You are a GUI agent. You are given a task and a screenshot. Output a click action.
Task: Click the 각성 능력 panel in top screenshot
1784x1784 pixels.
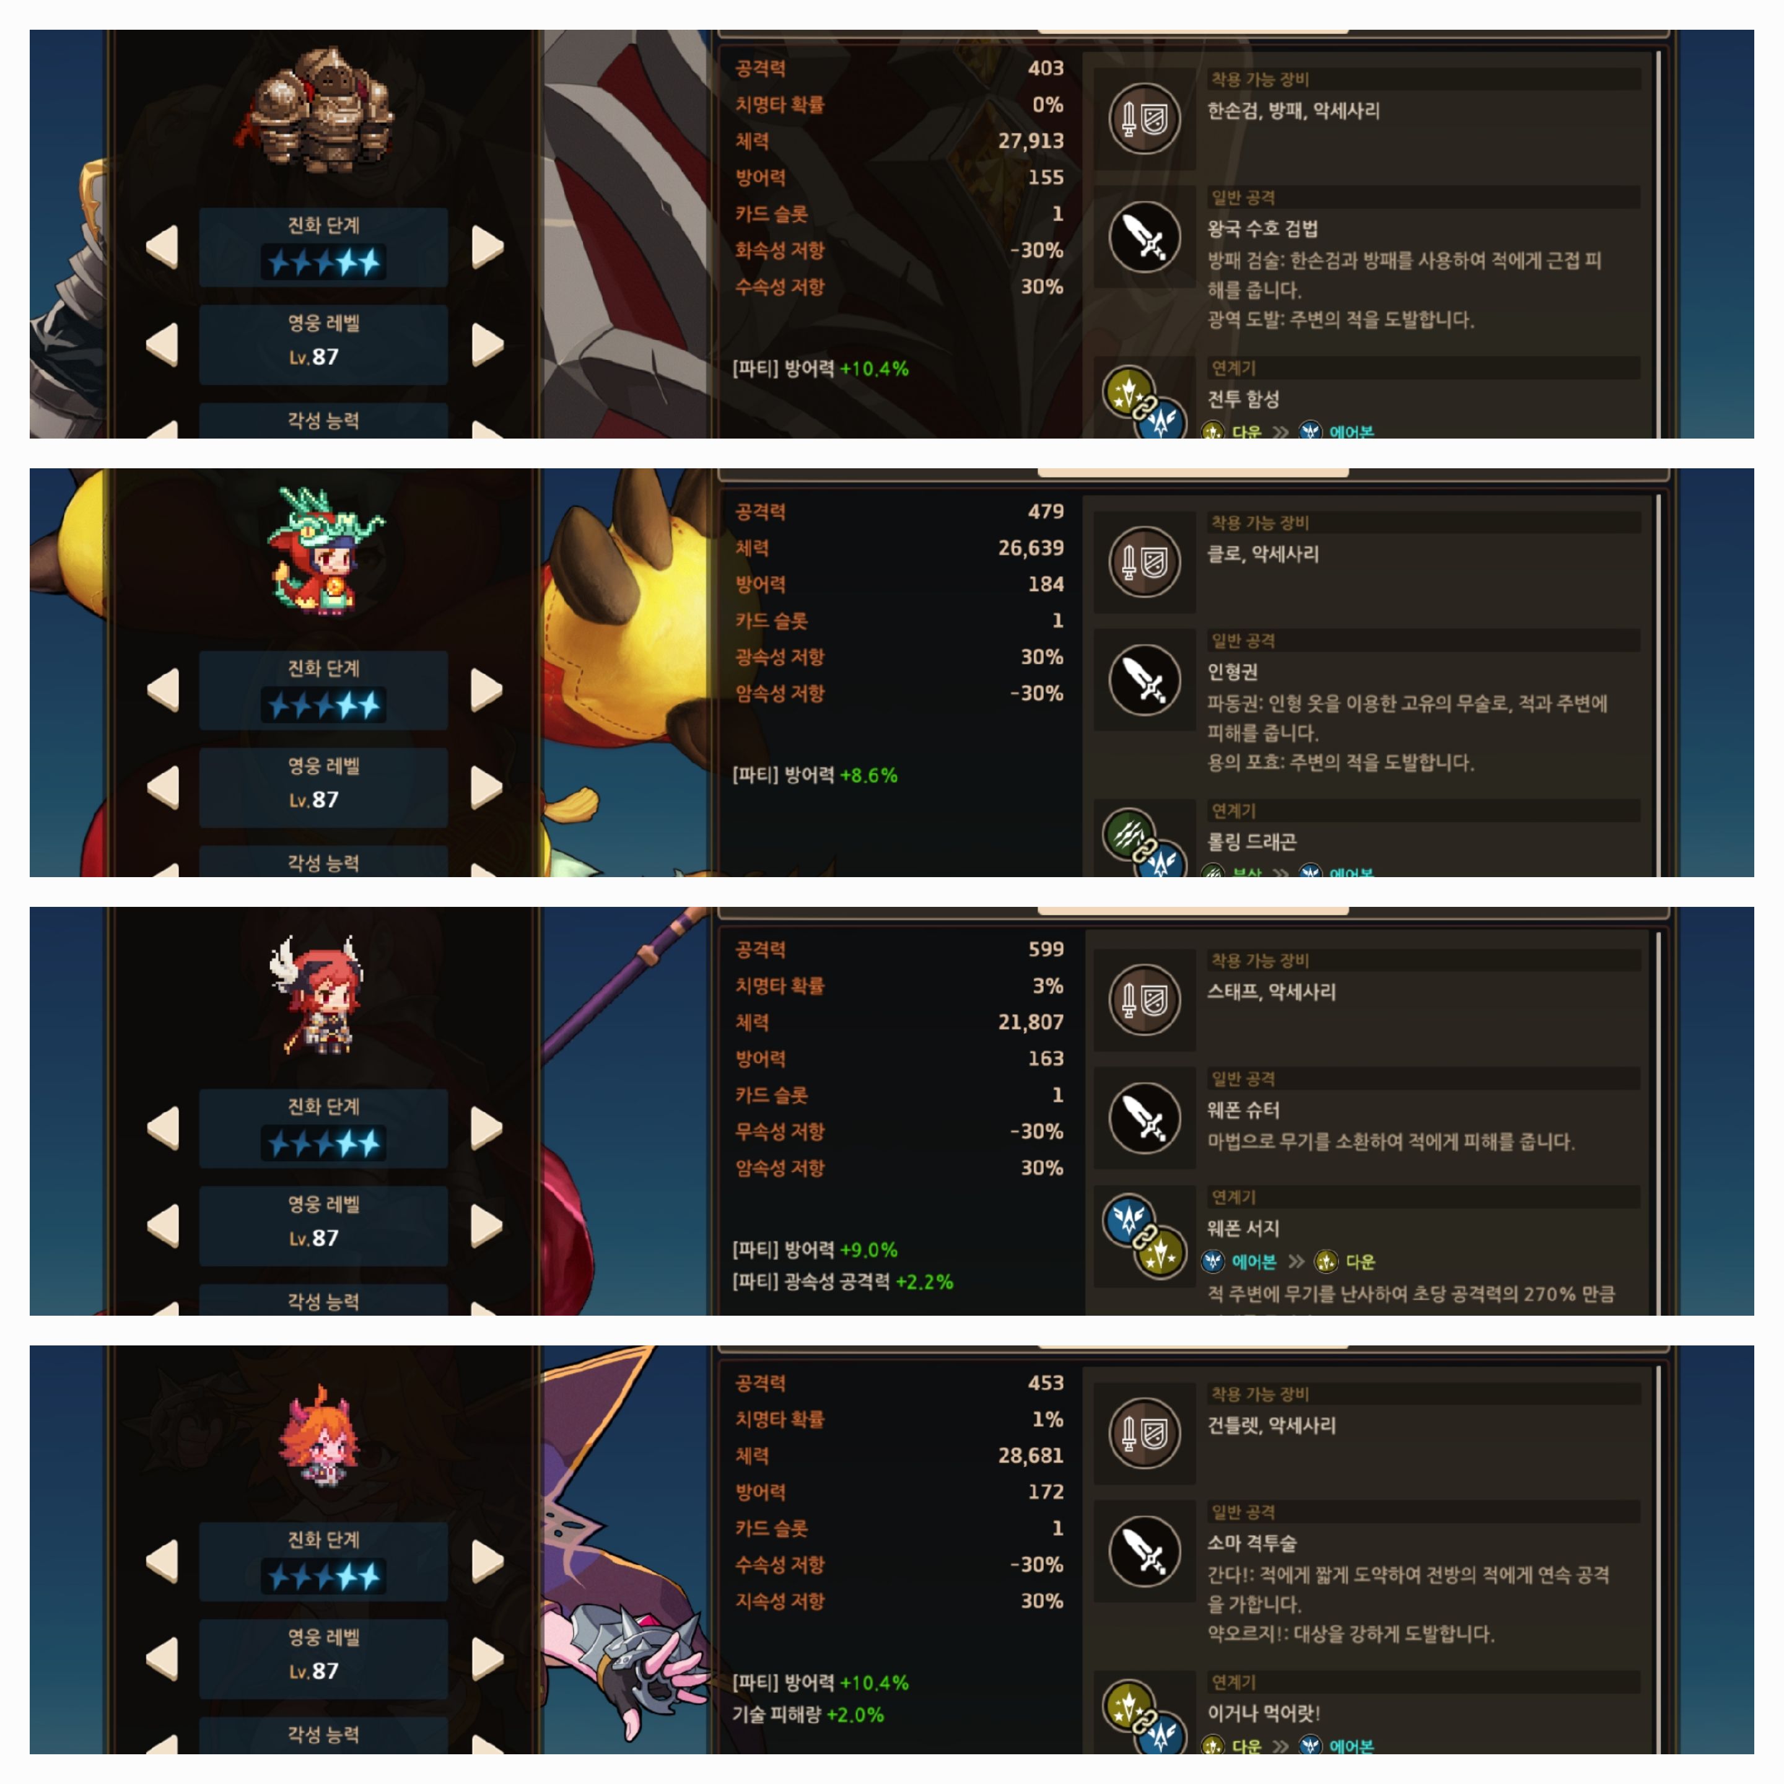coord(323,420)
